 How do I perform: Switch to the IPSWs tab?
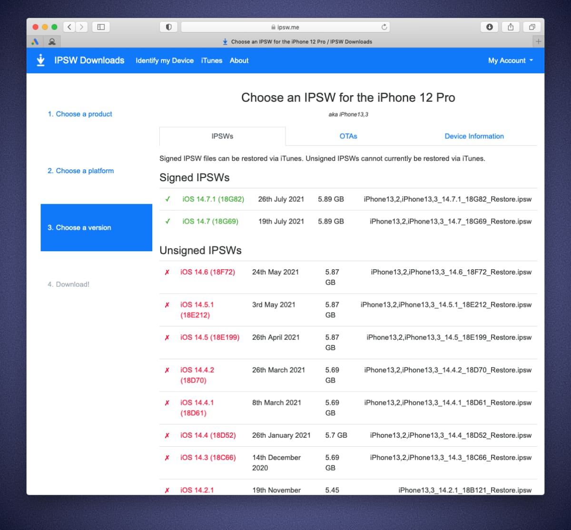point(222,136)
